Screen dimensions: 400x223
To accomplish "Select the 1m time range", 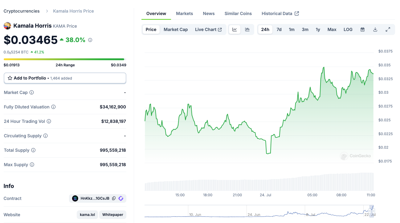I will coord(292,29).
